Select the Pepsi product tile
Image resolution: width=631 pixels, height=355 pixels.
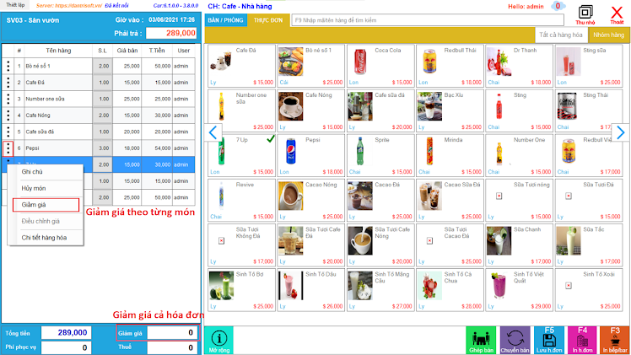point(311,155)
